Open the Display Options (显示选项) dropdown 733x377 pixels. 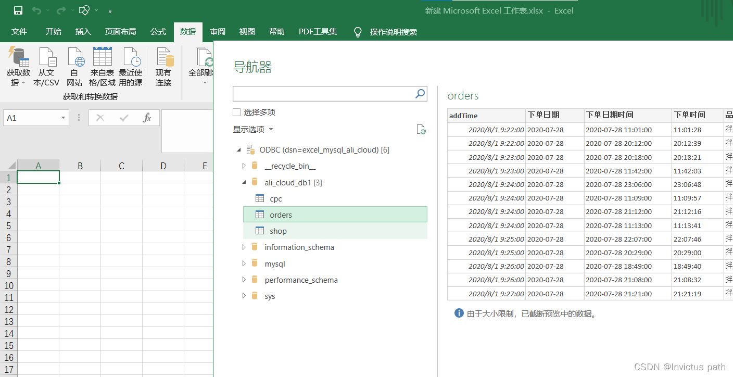tap(253, 129)
